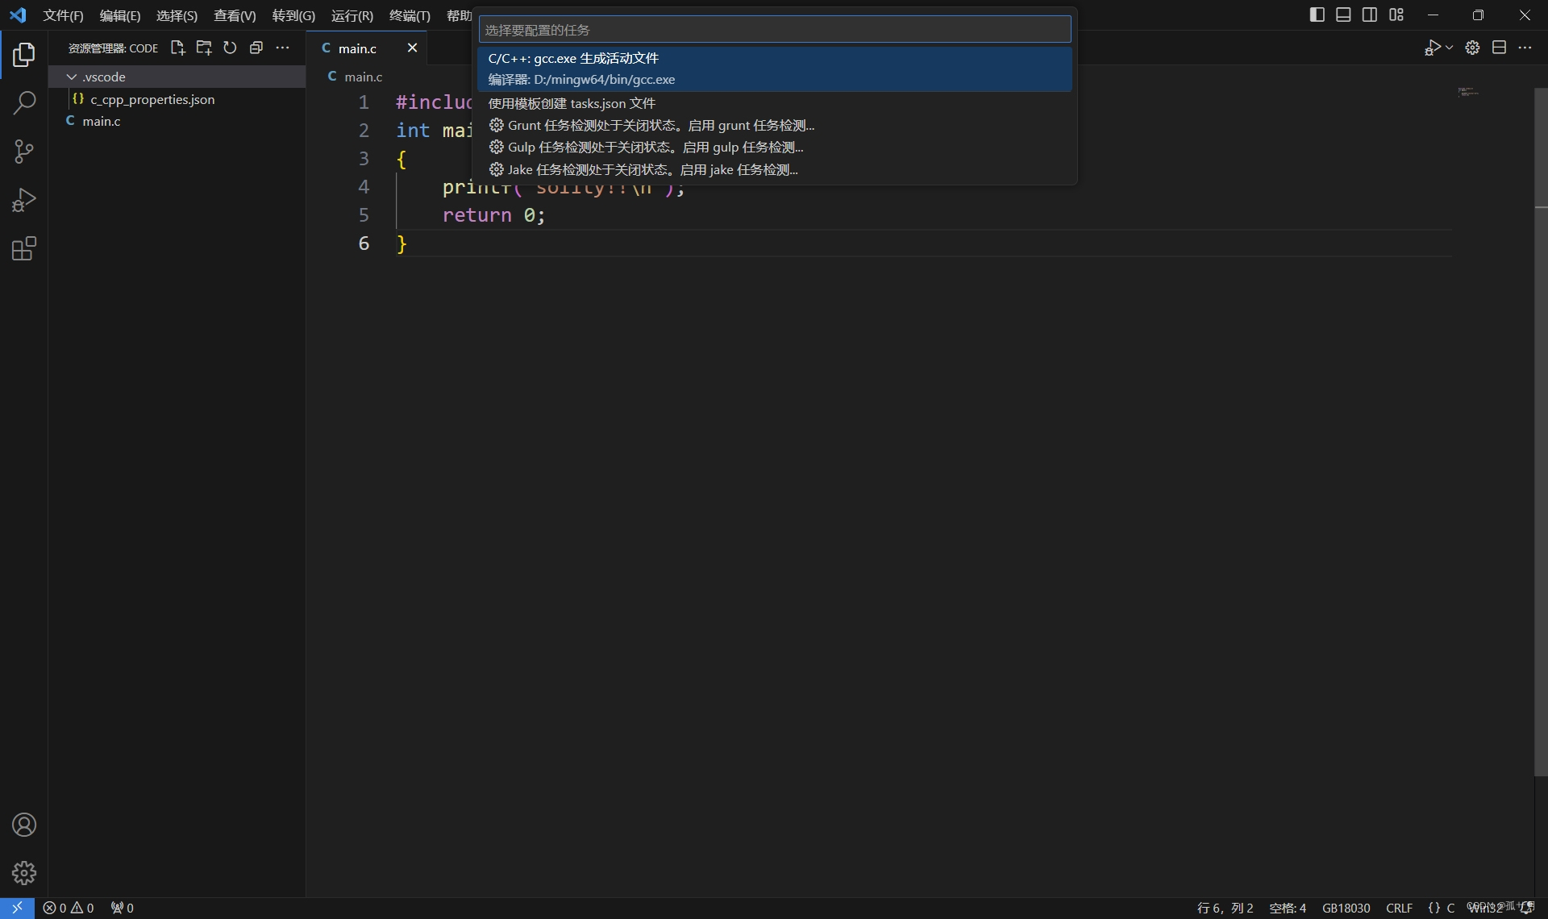Open the Extensions view

[x=24, y=248]
